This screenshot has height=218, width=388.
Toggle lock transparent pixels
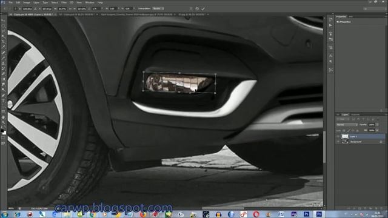click(344, 131)
